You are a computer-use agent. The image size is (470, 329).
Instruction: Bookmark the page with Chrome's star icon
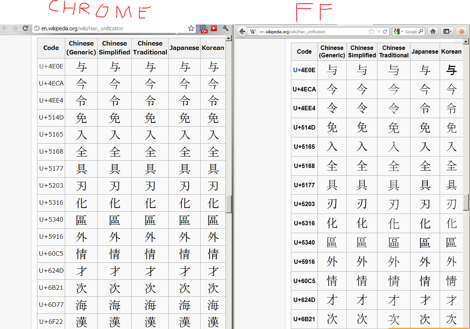point(191,28)
